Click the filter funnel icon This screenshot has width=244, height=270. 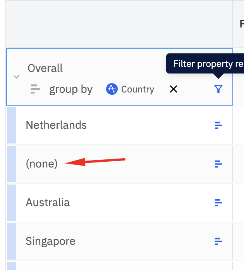pos(218,89)
